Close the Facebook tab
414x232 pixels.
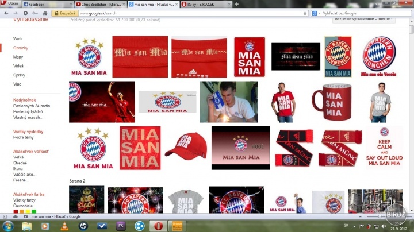pyautogui.click(x=71, y=4)
